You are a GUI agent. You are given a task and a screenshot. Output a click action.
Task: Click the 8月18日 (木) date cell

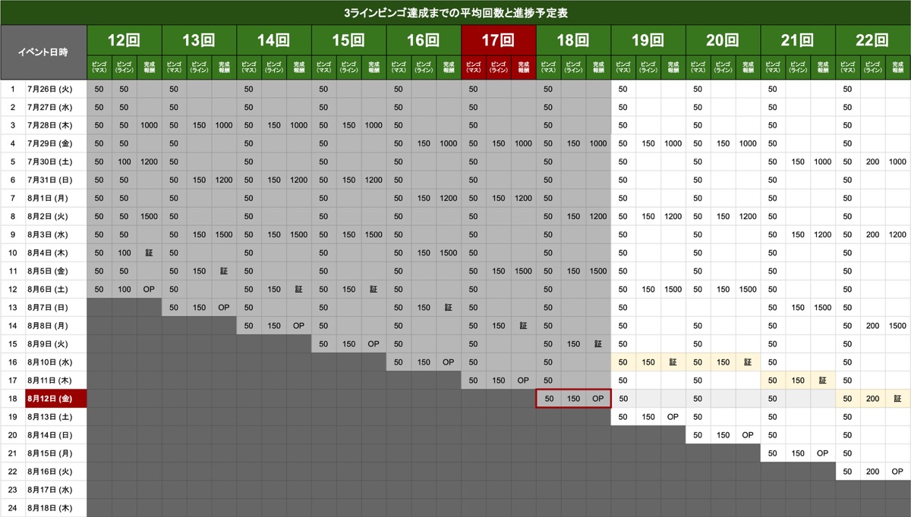pos(55,508)
